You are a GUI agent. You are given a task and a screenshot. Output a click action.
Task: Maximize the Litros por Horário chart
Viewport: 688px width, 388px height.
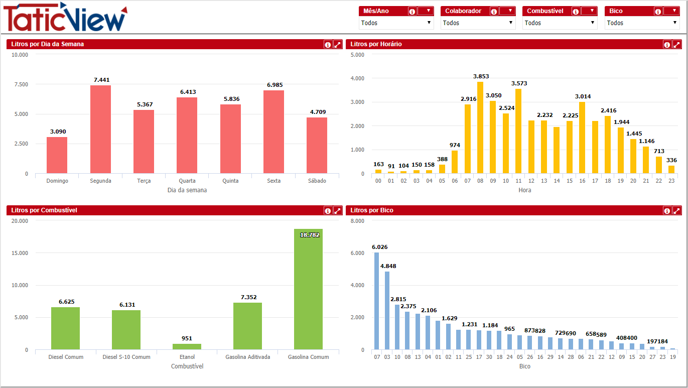click(677, 45)
